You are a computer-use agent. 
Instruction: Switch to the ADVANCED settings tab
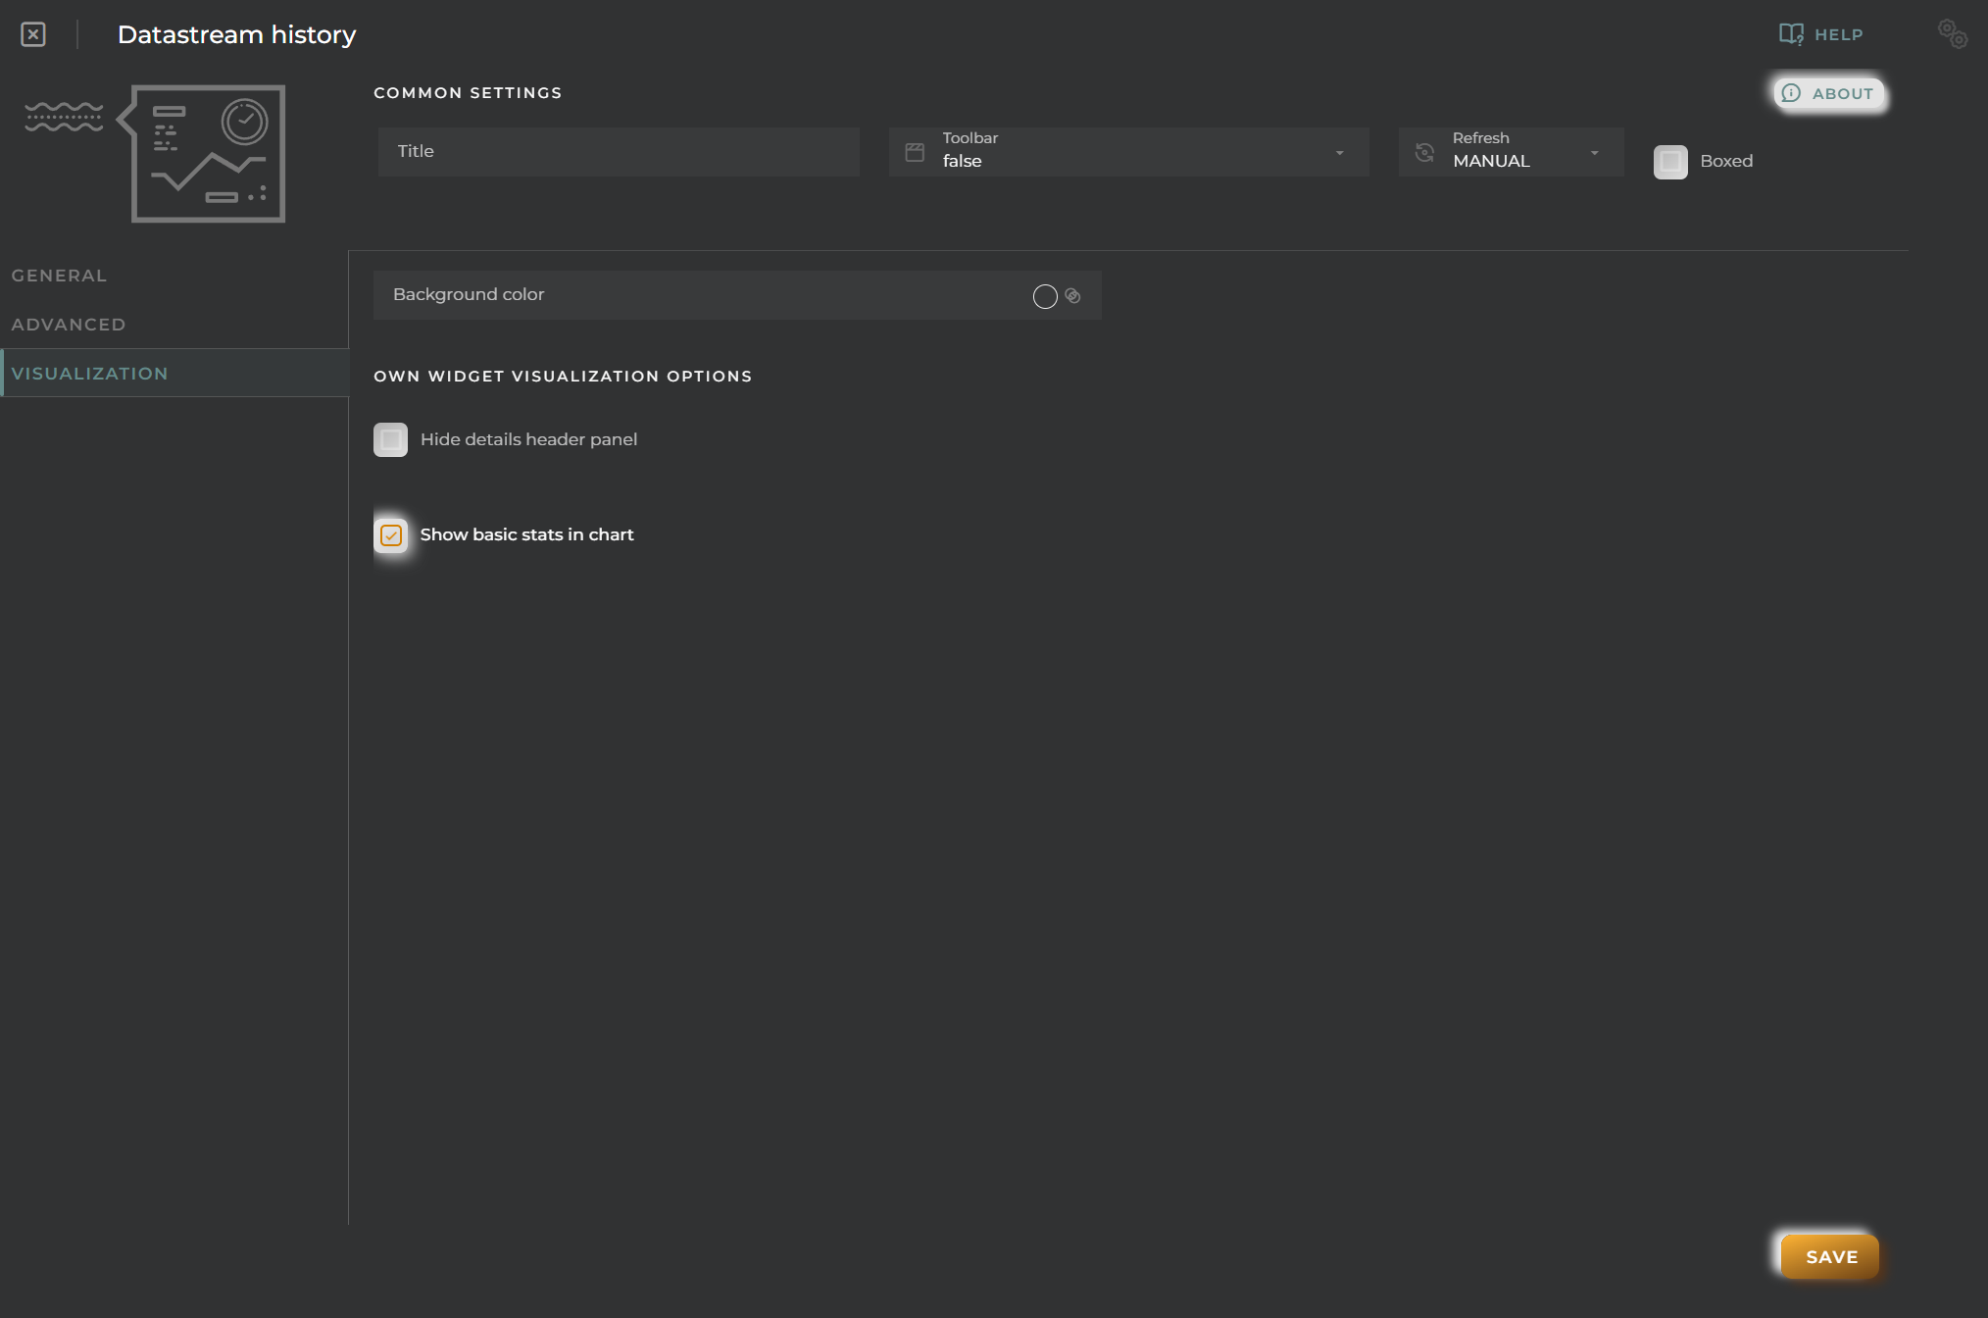68,324
